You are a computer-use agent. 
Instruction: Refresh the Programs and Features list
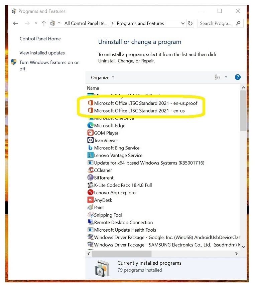190,23
